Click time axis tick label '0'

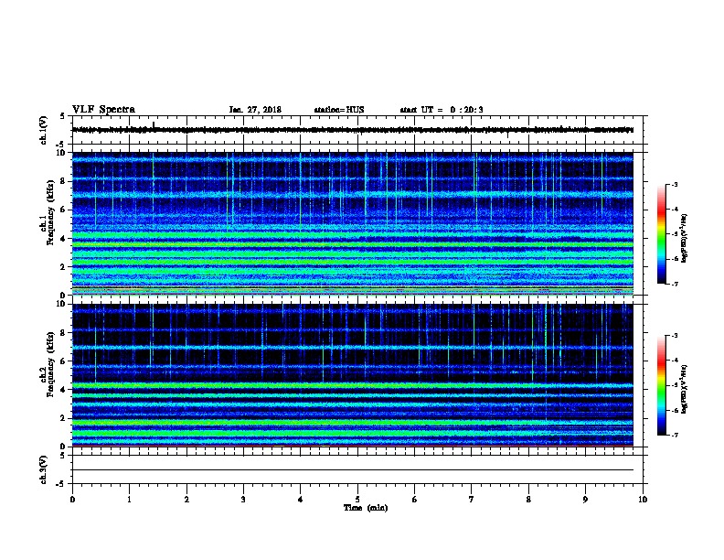click(72, 500)
